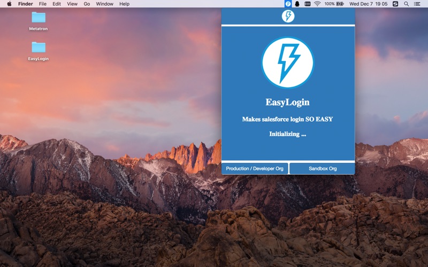Screen dimensions: 428x267
Task: Click the Finder menu
Action: 25,4
